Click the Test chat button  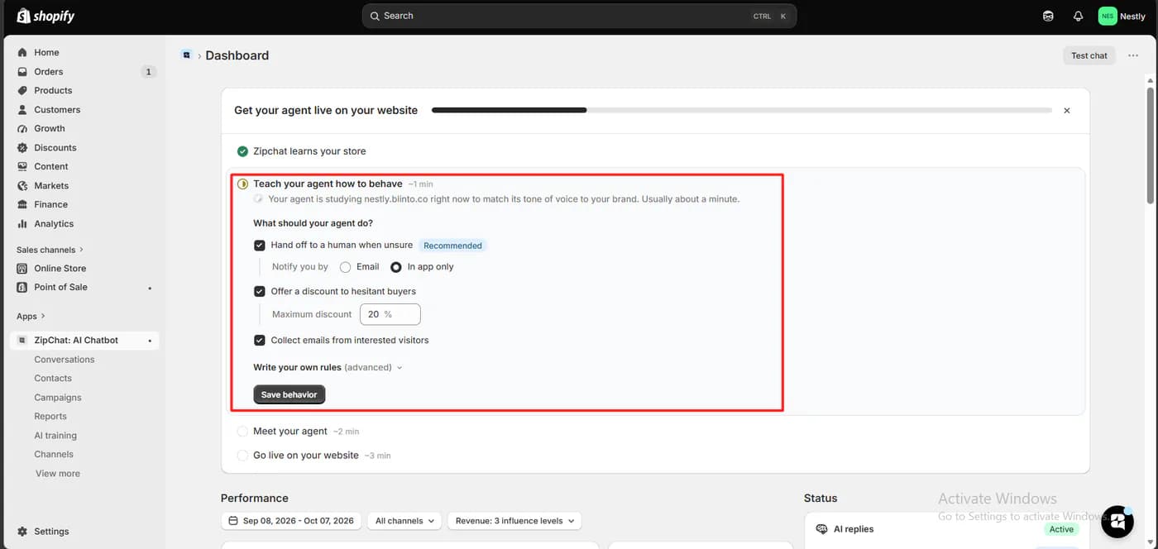[1089, 55]
